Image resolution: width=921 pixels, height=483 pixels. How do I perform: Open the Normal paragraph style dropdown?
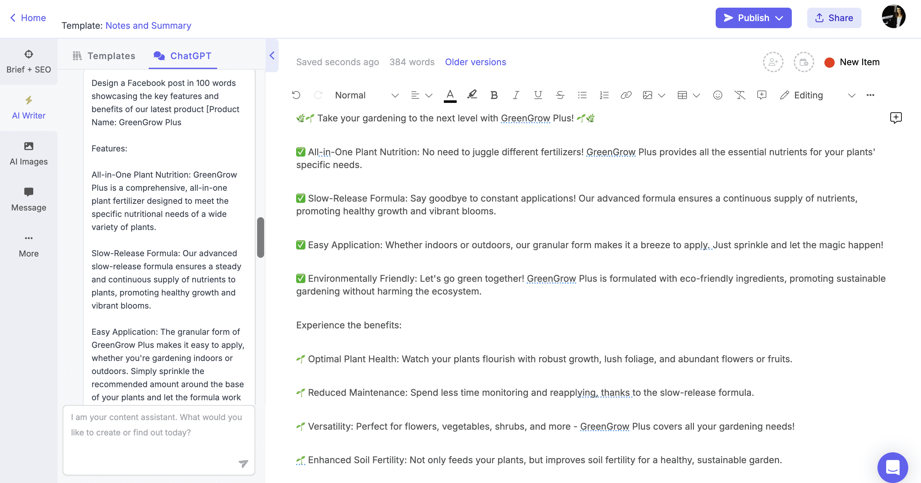coord(366,96)
